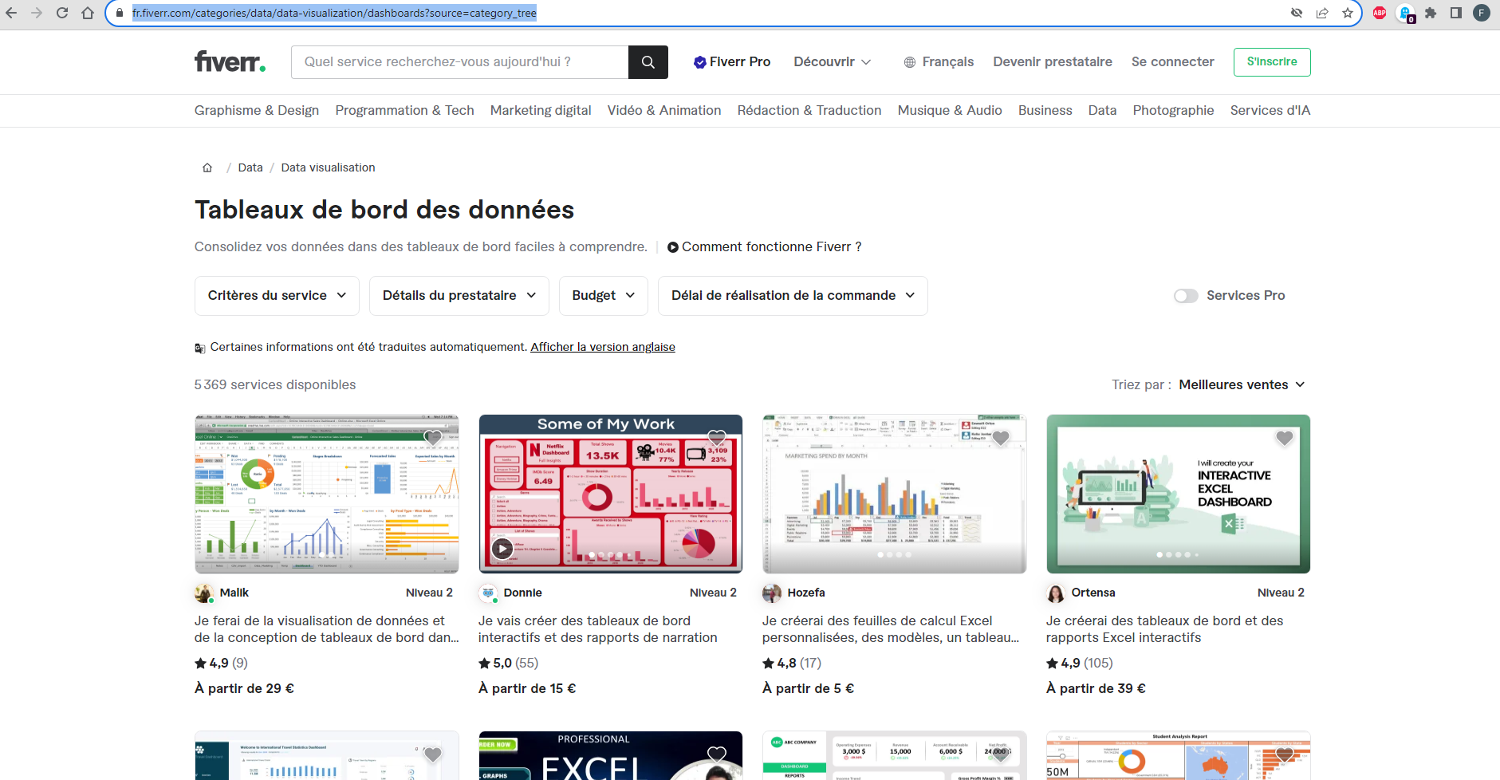Favorite Ortensa's gig with the heart
Viewport: 1500px width, 780px height.
(x=1285, y=437)
